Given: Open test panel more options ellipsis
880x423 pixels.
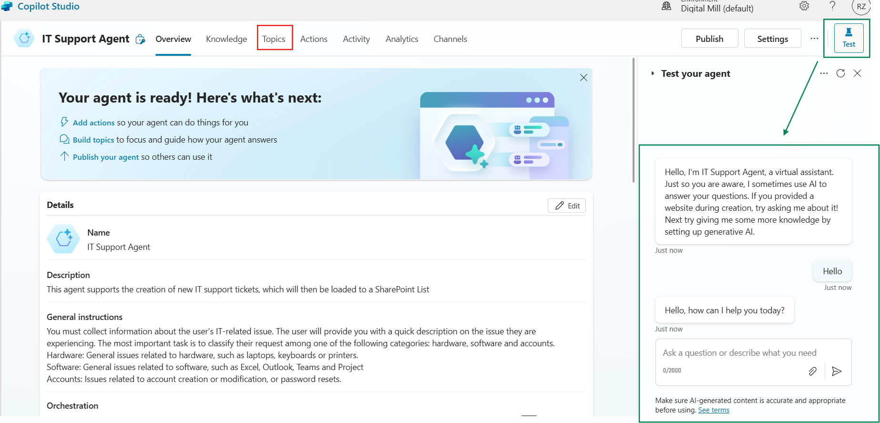Looking at the screenshot, I should (824, 73).
